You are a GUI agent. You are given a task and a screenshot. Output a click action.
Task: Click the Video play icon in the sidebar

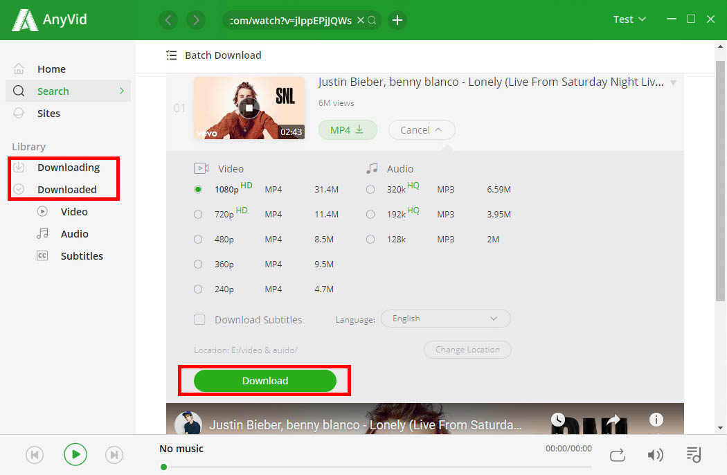tap(42, 211)
